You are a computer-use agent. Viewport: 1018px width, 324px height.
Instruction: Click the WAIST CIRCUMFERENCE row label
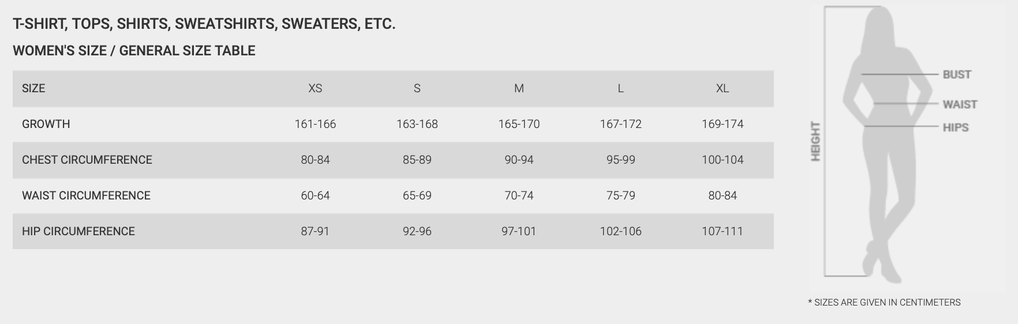tap(86, 195)
